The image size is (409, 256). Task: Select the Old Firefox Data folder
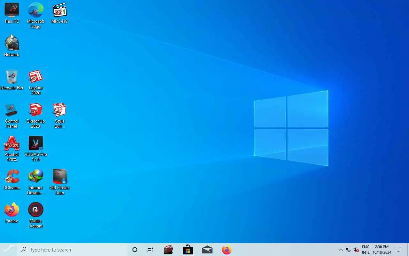[59, 182]
